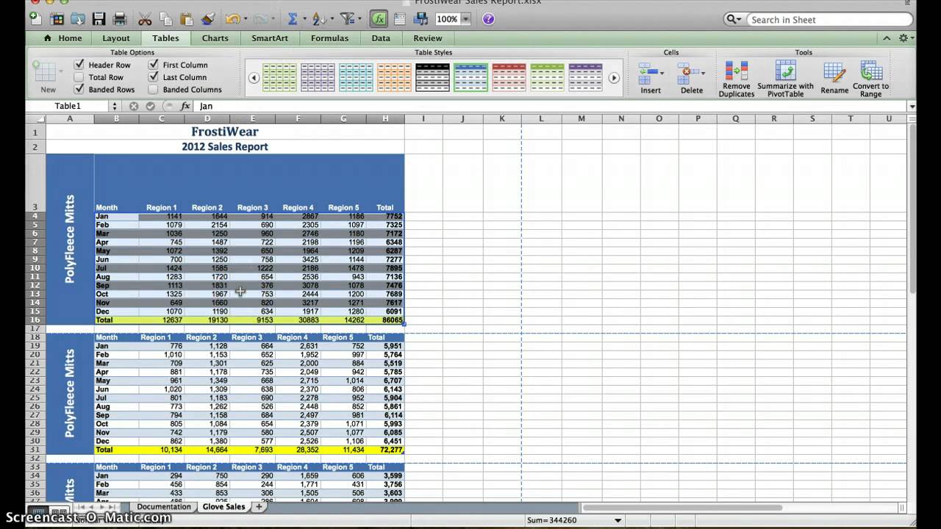Uncheck the First Column option
941x529 pixels.
(154, 65)
